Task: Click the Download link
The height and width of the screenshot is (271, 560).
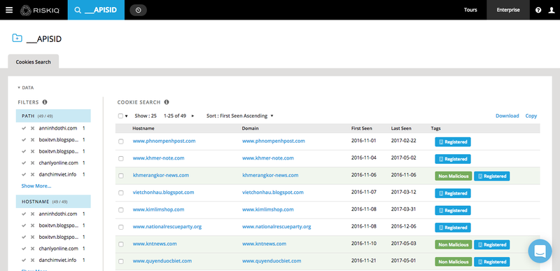Action: click(507, 116)
